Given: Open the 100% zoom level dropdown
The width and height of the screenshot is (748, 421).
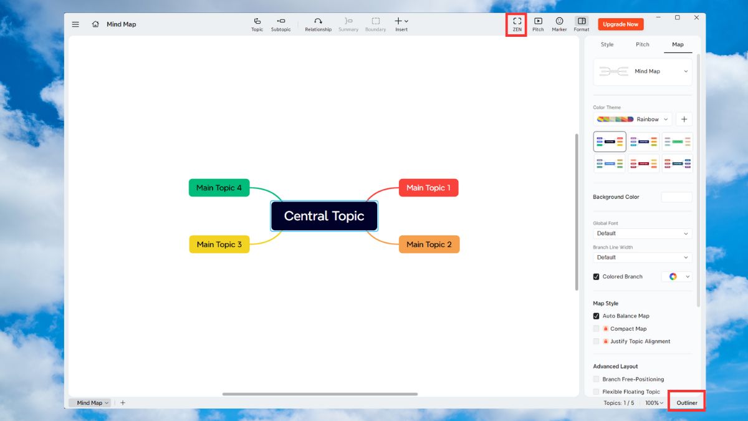Looking at the screenshot, I should coord(654,403).
